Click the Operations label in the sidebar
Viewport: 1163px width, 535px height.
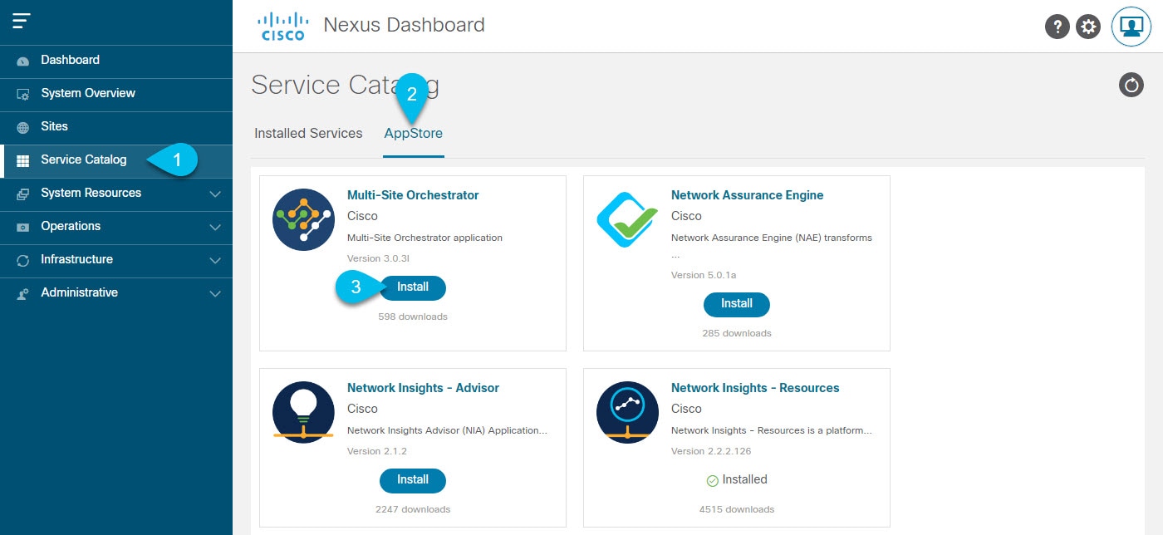[x=71, y=226]
